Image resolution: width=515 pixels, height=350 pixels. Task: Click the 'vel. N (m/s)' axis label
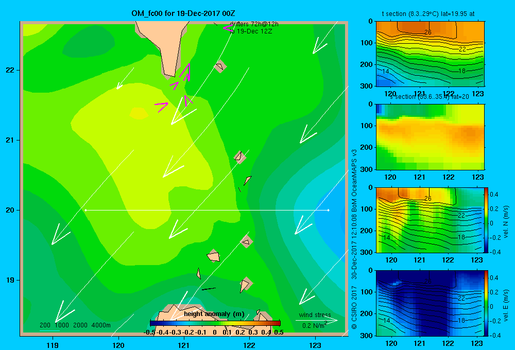click(506, 222)
